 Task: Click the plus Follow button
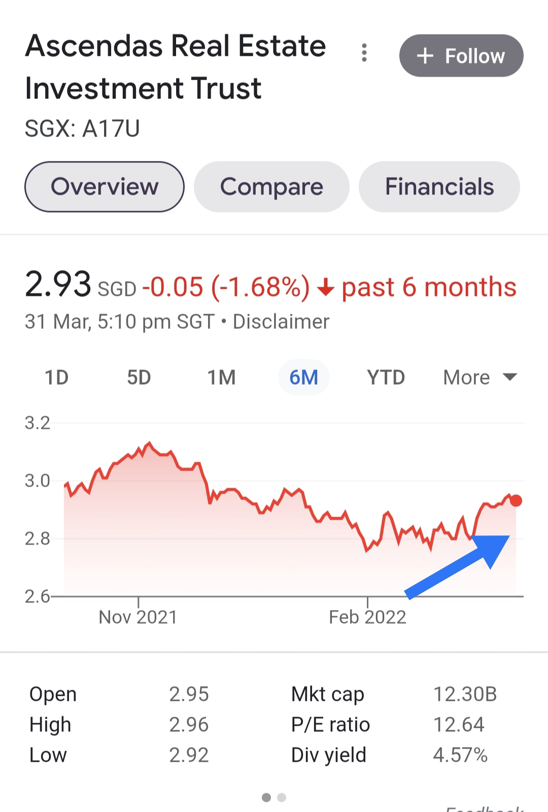coord(461,56)
